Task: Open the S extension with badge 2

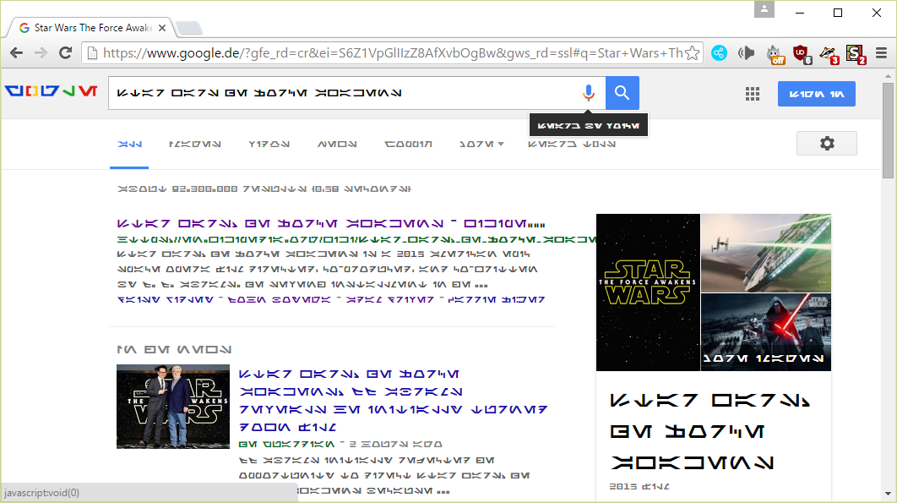Action: tap(856, 54)
